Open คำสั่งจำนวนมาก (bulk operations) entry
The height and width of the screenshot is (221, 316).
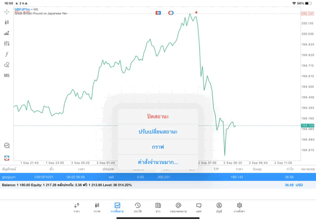click(158, 162)
